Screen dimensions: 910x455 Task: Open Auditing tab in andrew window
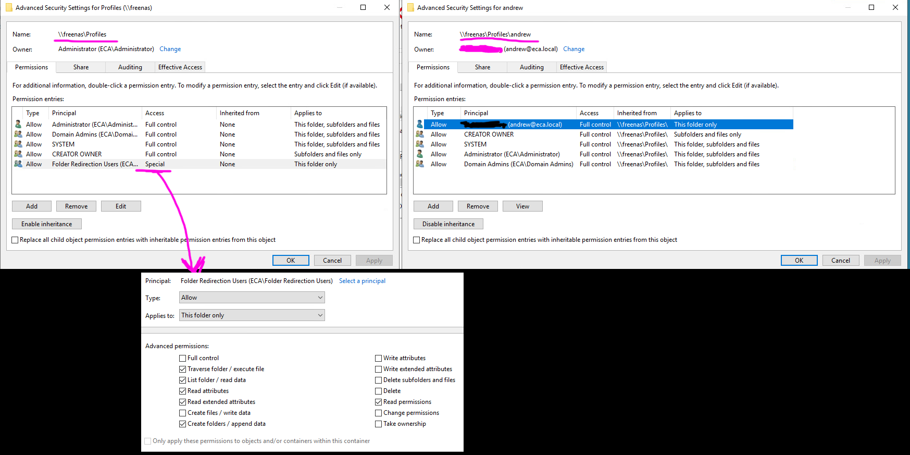click(x=532, y=67)
